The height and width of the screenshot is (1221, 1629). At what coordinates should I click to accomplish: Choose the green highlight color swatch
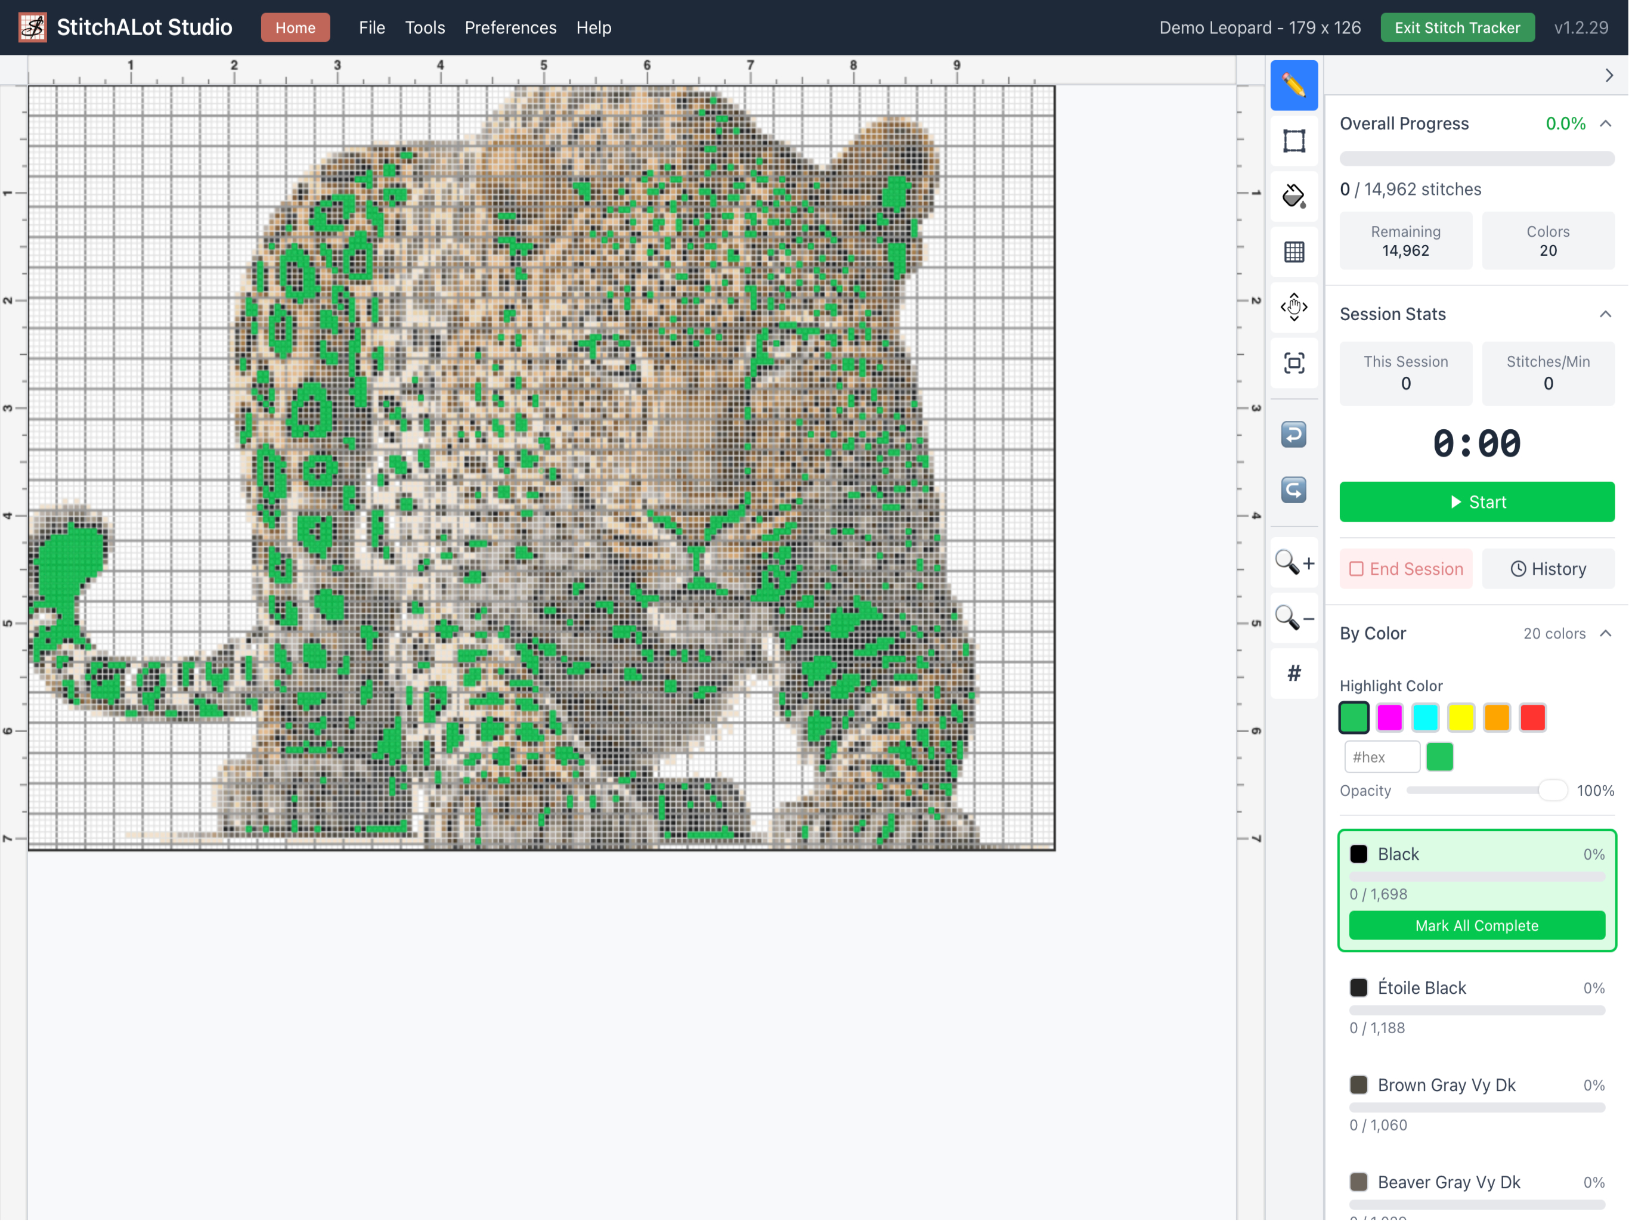coord(1354,717)
